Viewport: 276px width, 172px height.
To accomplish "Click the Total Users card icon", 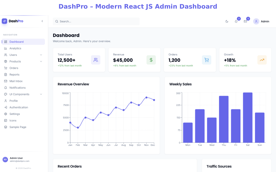I will [96, 60].
